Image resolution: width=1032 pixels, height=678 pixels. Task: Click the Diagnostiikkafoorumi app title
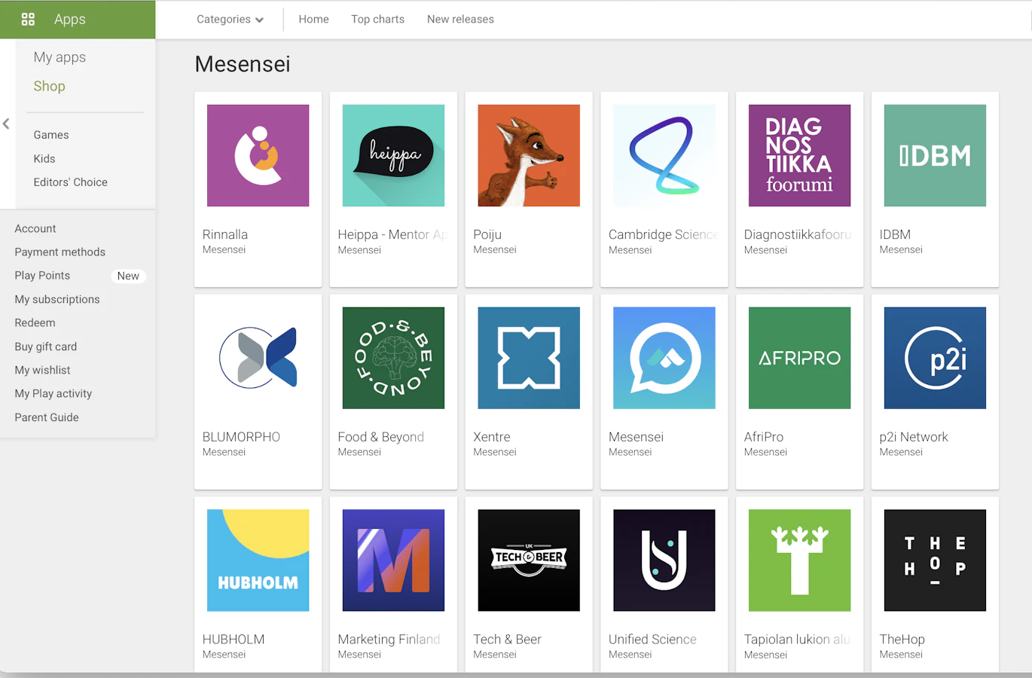[798, 234]
